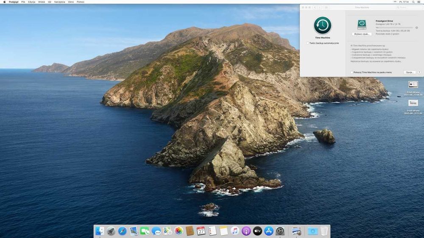Open Finder from the Dock
Screen dimensions: 424x238
(100, 231)
